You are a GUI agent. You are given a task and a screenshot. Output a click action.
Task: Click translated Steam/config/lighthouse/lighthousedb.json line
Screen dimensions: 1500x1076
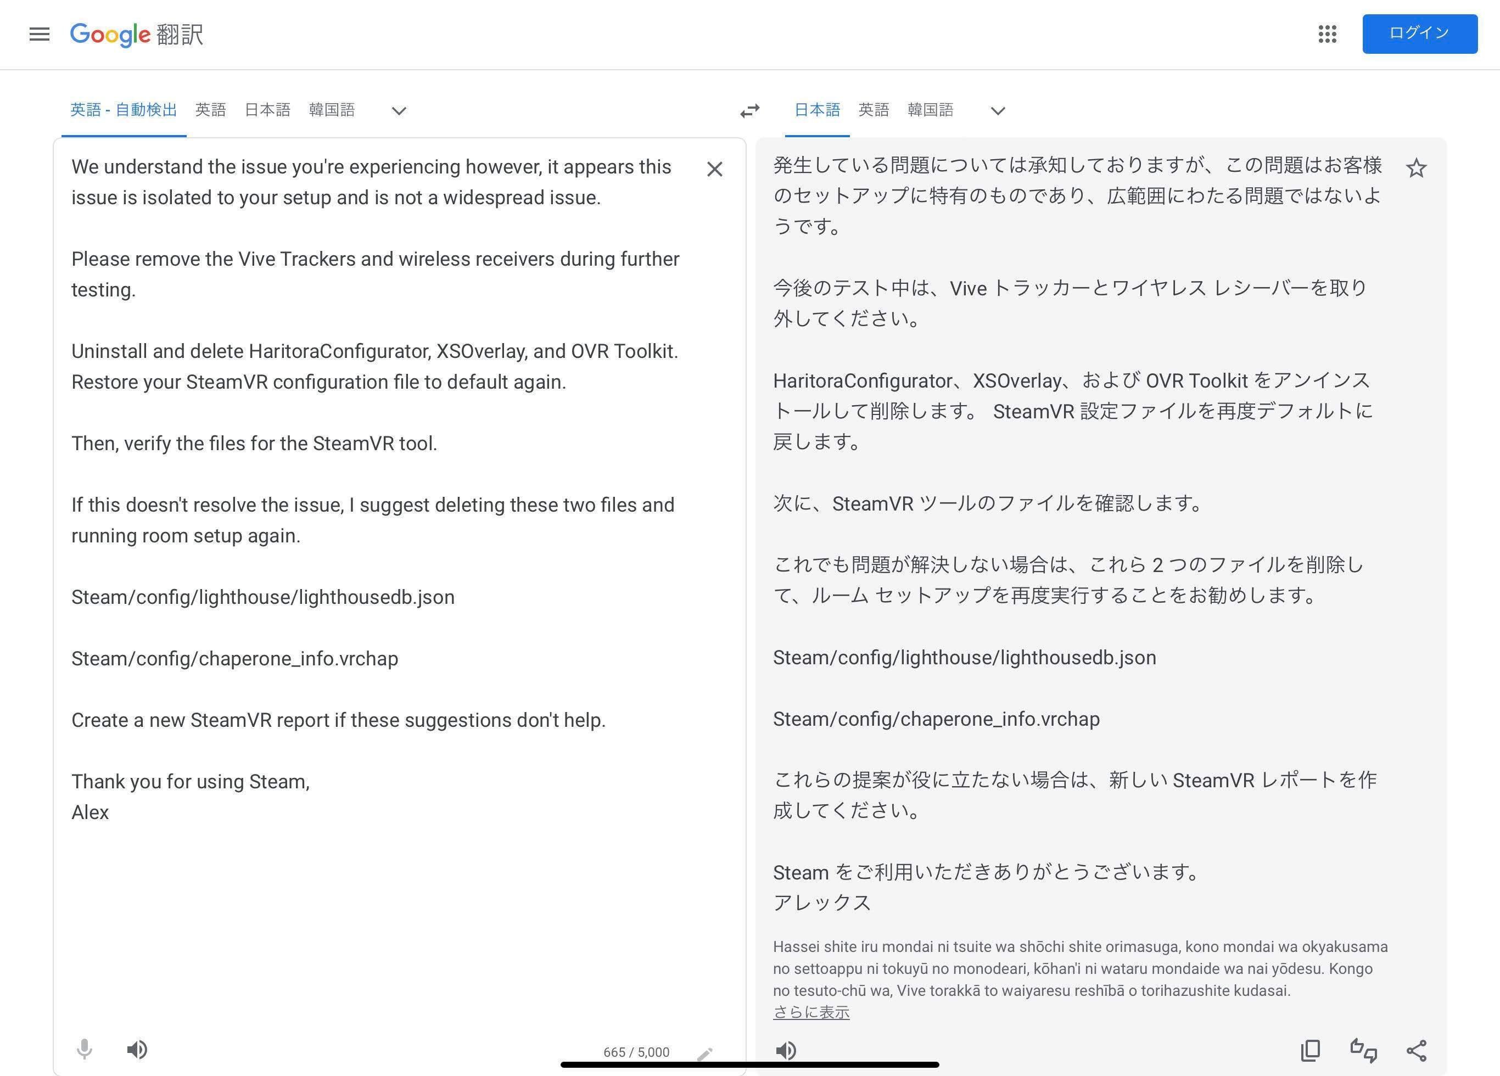(x=965, y=657)
